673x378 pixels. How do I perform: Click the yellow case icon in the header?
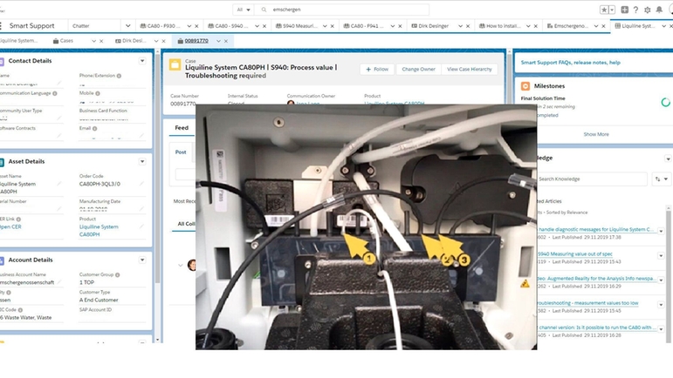(x=175, y=64)
